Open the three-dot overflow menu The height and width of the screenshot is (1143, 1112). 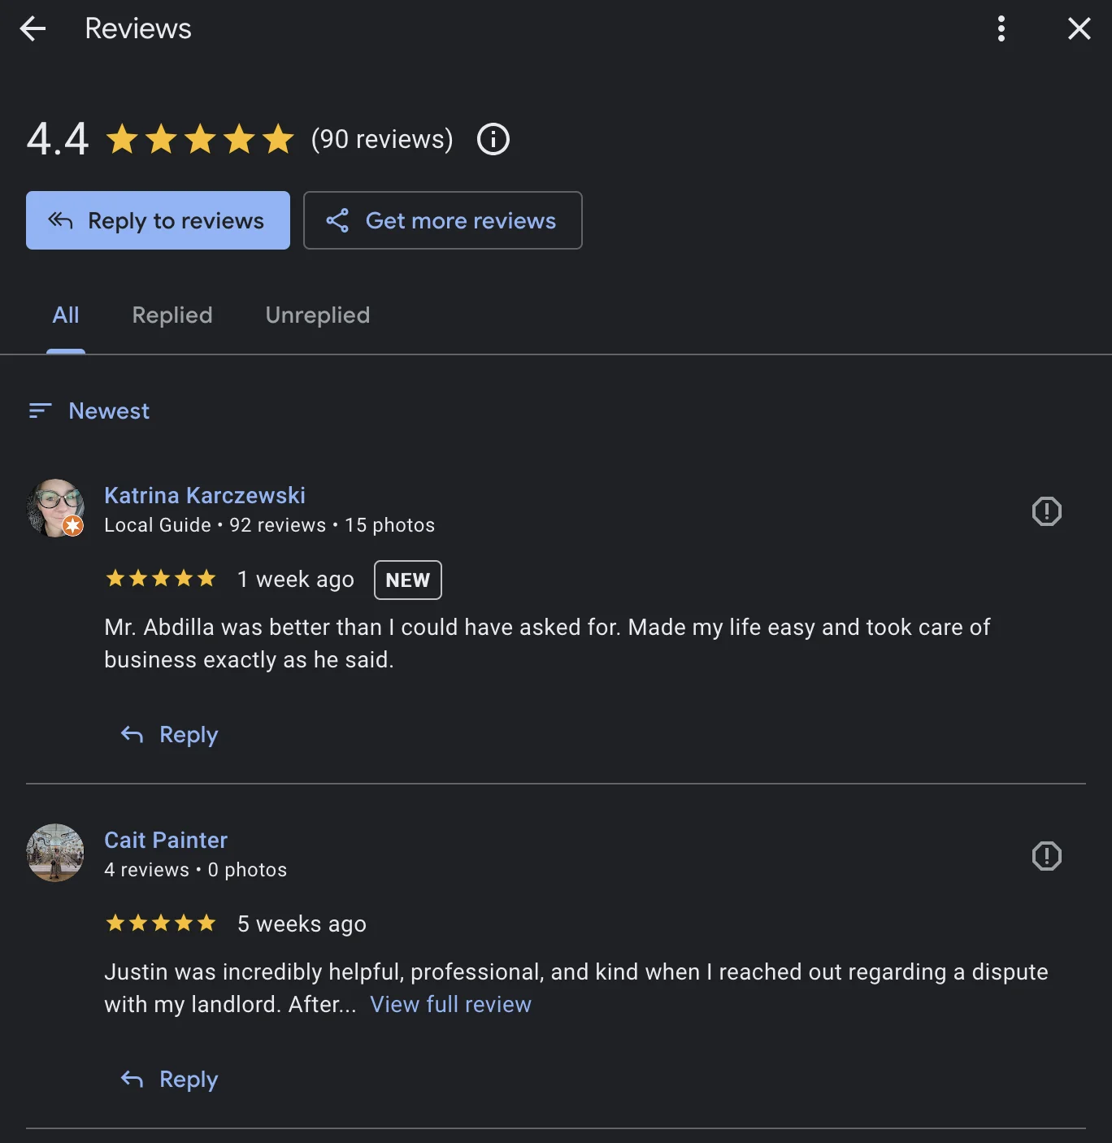1001,28
